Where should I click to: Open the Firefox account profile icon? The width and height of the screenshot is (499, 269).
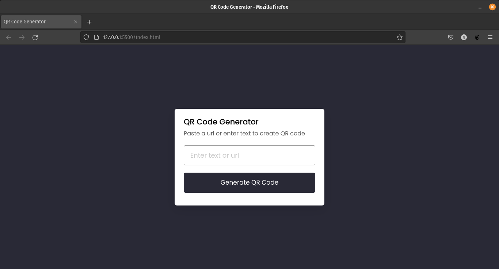(464, 37)
